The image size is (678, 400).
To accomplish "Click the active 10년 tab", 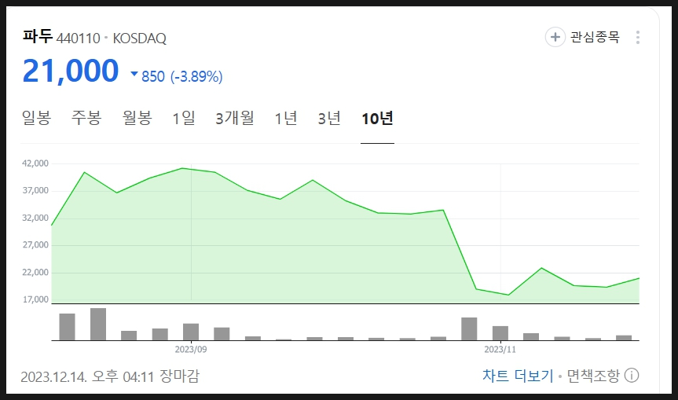I will [x=377, y=118].
